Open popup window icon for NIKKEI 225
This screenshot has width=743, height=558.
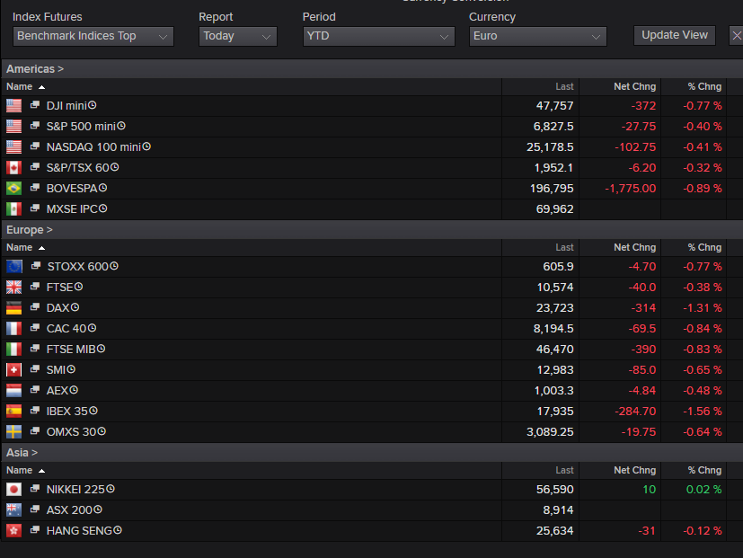coord(35,489)
